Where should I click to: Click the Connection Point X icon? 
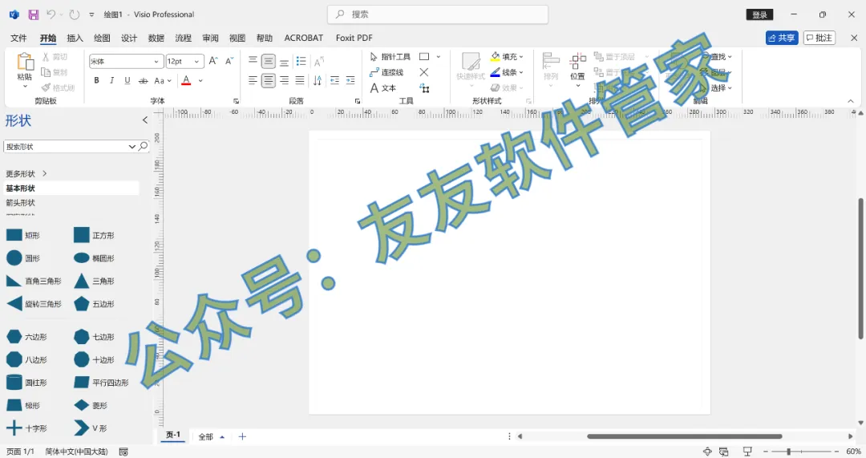pos(423,72)
